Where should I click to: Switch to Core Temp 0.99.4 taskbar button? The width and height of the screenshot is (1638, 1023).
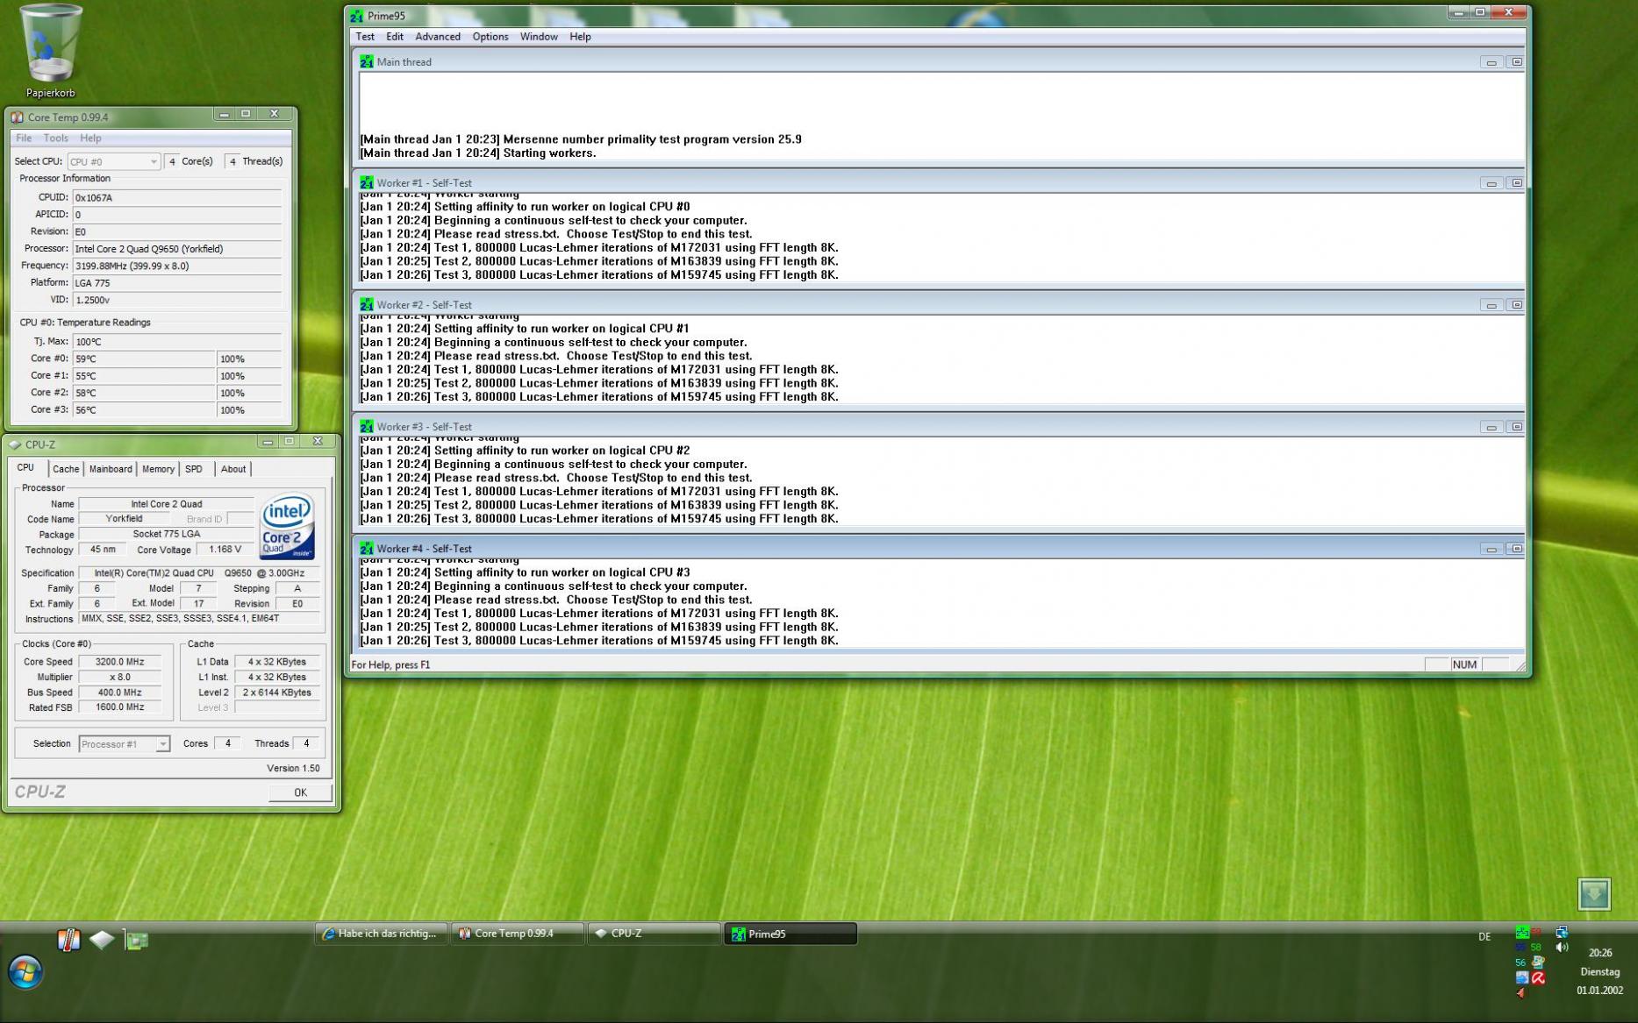point(518,934)
